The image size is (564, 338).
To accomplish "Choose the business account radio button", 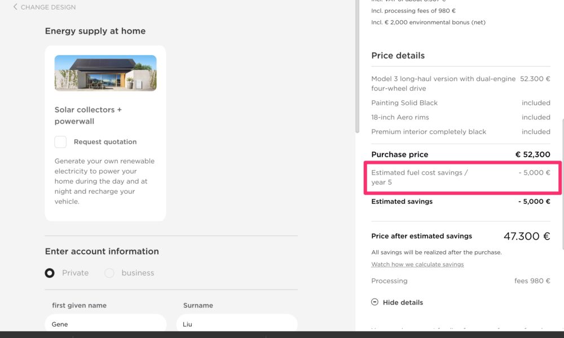I will [x=109, y=273].
